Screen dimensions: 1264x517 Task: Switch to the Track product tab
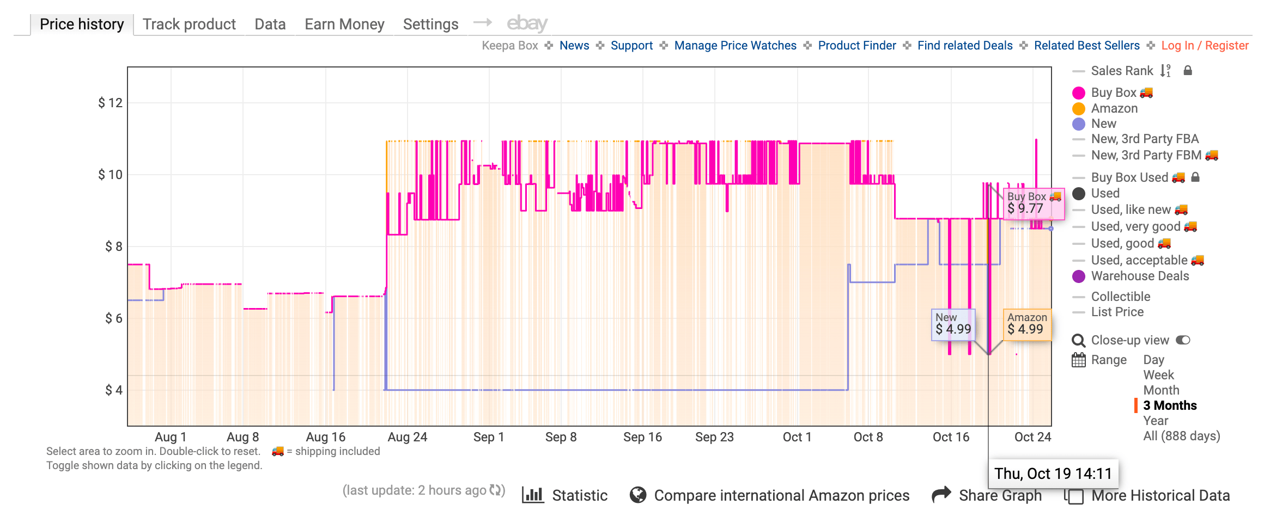coord(189,24)
